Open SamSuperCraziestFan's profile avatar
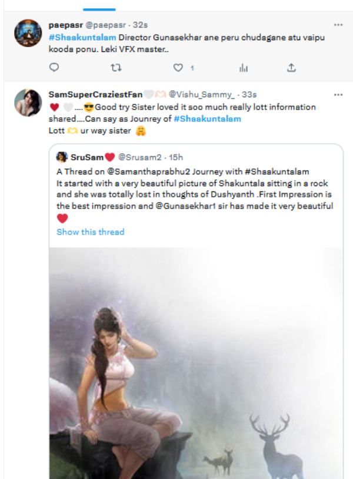Screen dimensions: 353x479 point(26,103)
